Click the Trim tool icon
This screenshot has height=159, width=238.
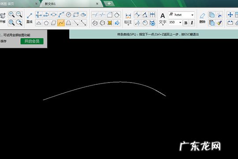(95, 15)
